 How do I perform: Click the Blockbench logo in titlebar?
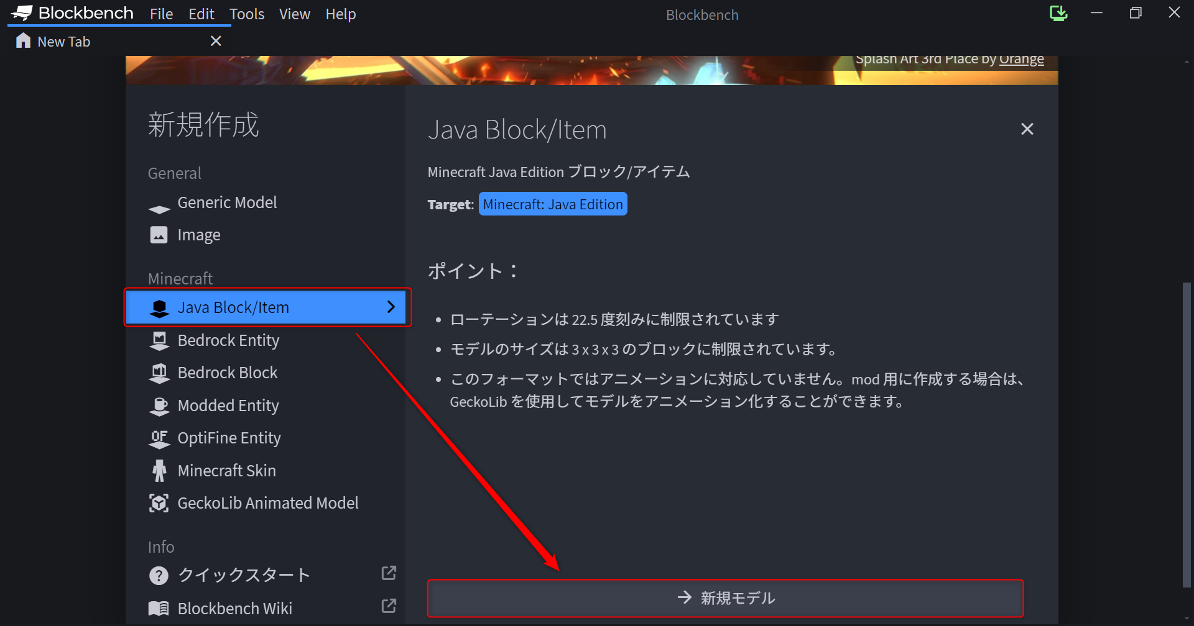pos(22,12)
